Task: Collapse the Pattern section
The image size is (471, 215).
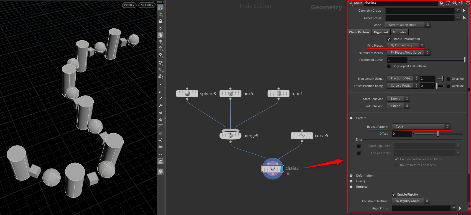Action: pyautogui.click(x=351, y=118)
